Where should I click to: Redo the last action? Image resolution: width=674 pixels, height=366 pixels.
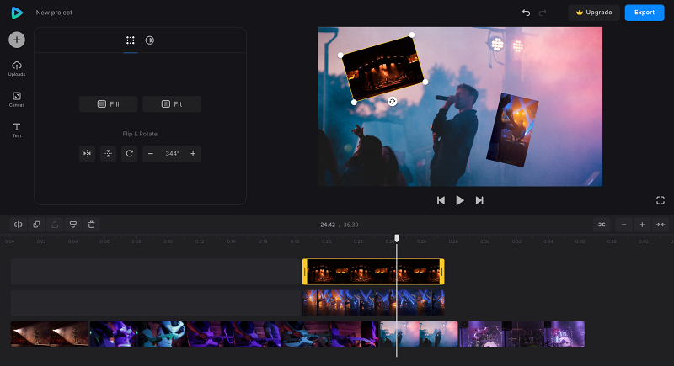[543, 13]
